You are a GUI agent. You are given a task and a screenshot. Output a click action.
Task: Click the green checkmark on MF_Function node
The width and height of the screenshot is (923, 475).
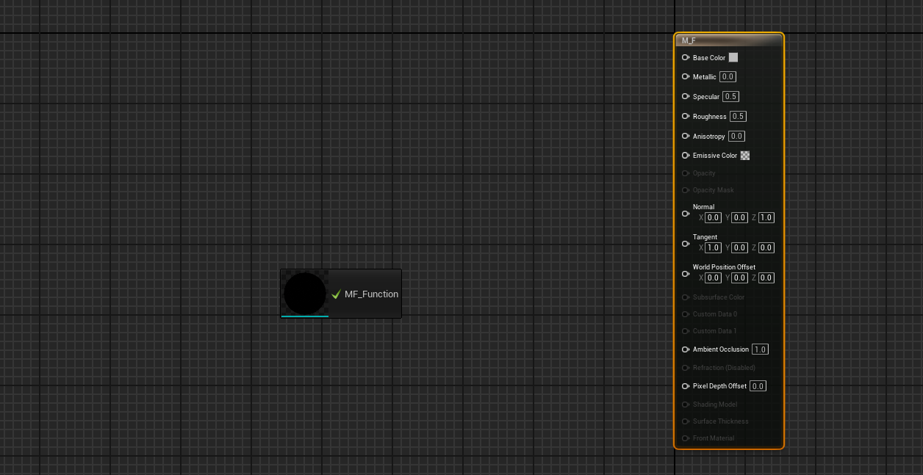click(337, 294)
